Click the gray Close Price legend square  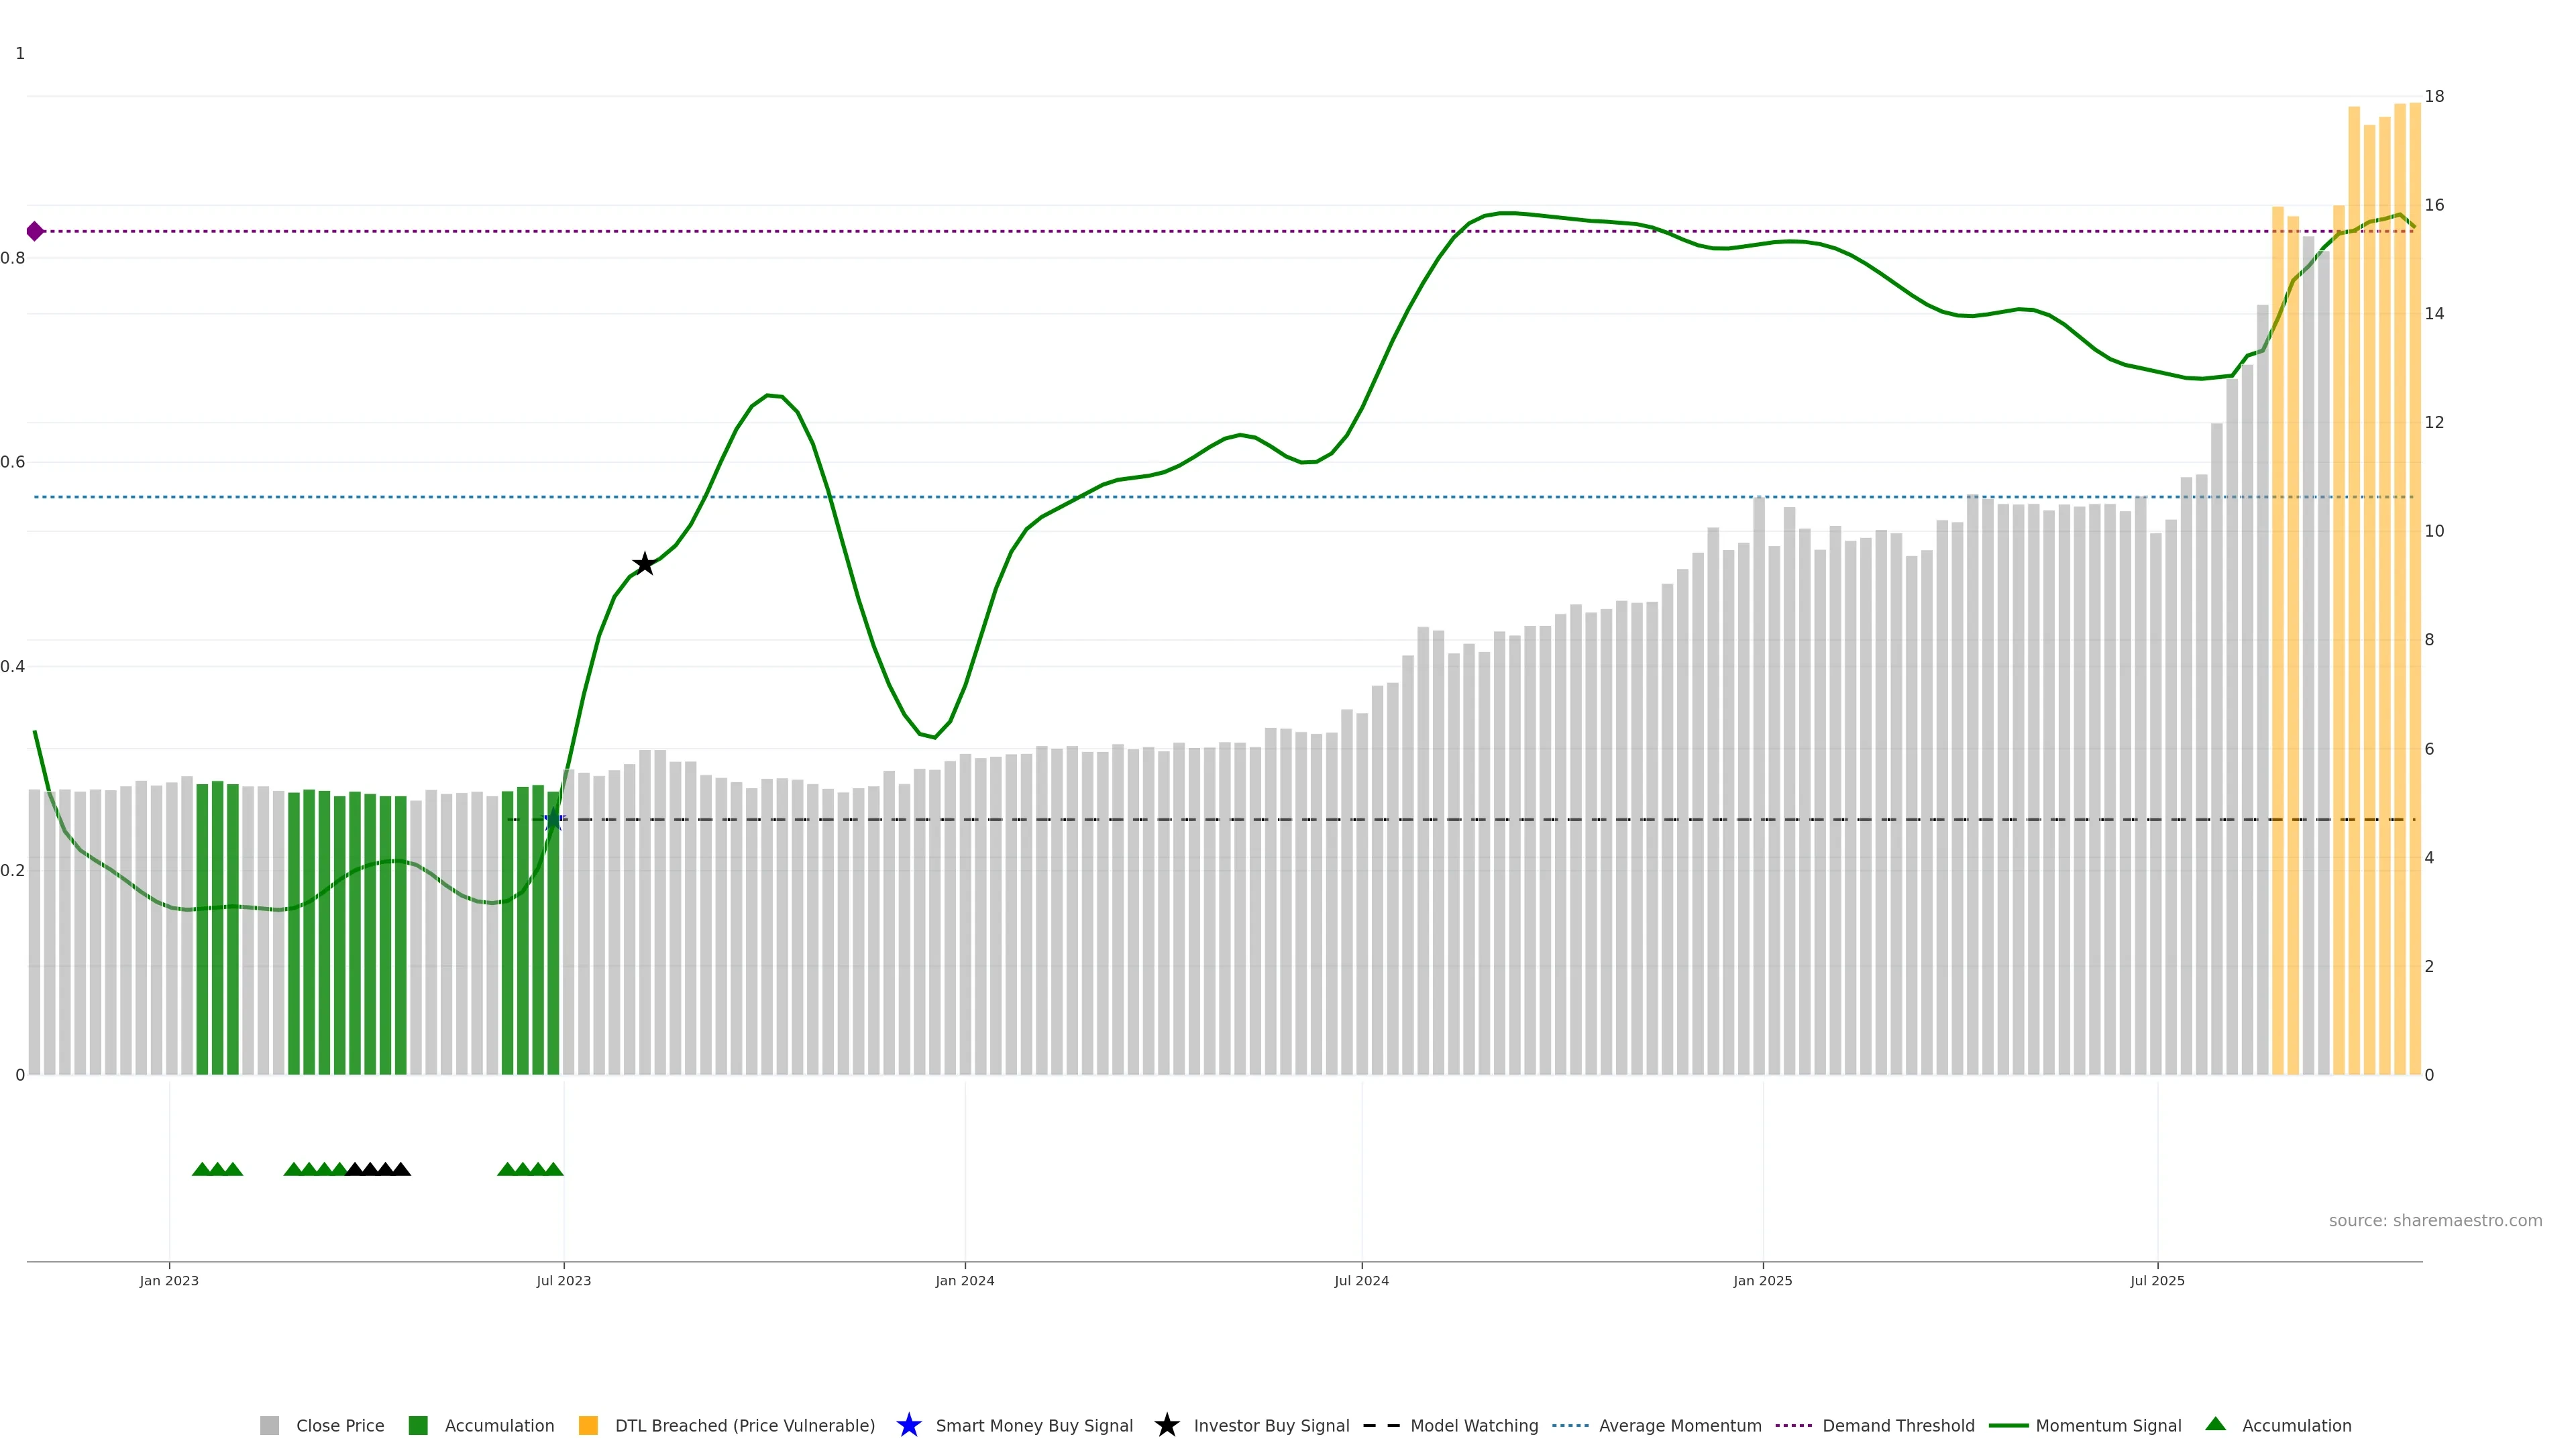[270, 1425]
